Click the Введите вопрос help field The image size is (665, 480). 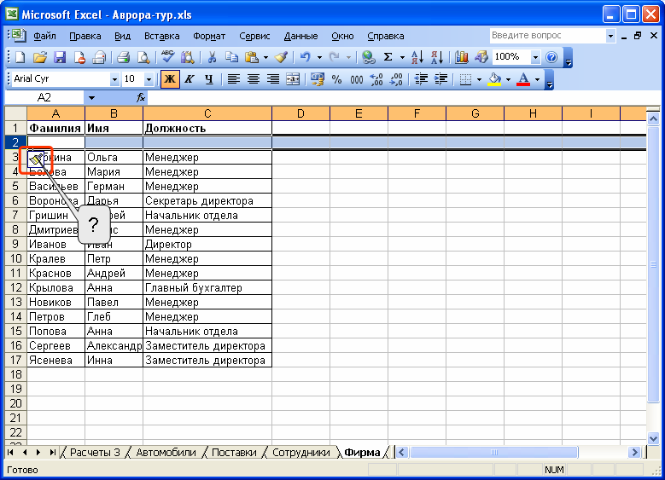pos(547,36)
